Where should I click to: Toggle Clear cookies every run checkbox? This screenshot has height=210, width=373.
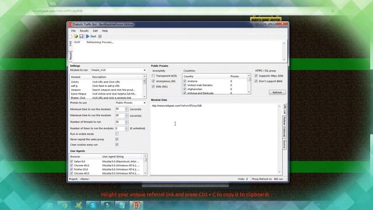pyautogui.click(x=117, y=145)
